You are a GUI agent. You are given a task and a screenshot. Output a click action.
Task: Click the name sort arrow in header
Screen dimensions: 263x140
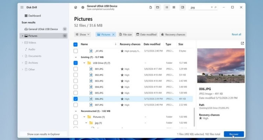tap(116, 44)
